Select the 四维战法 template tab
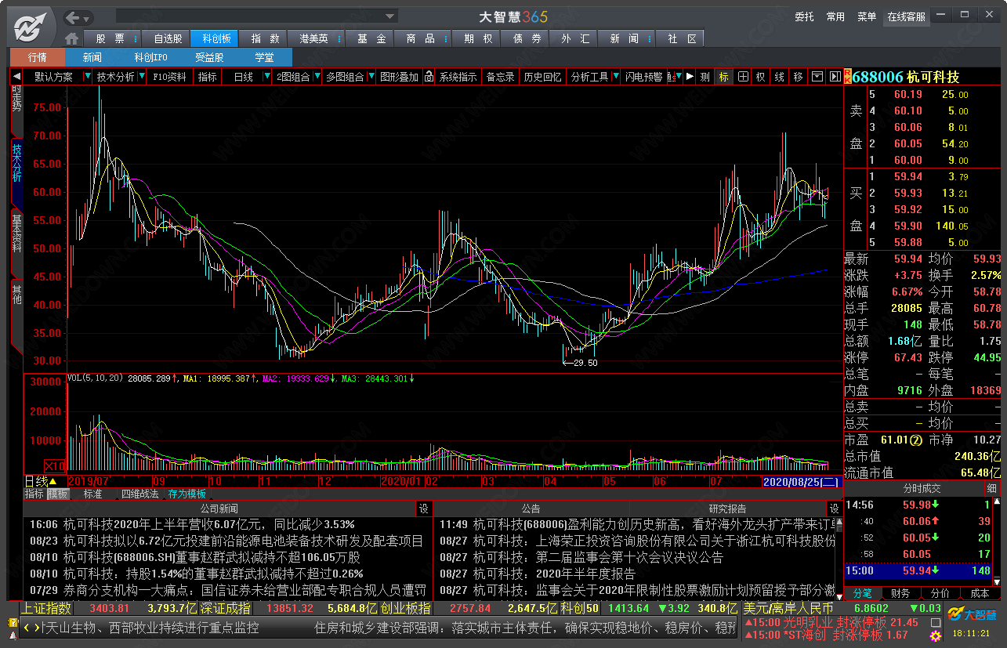Viewport: 1007px width, 648px height. [139, 494]
